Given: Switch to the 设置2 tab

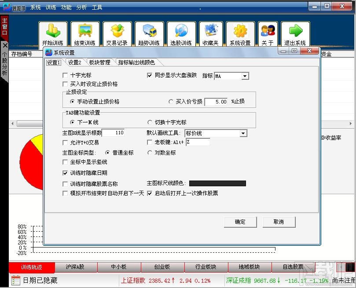Looking at the screenshot, I should point(76,62).
